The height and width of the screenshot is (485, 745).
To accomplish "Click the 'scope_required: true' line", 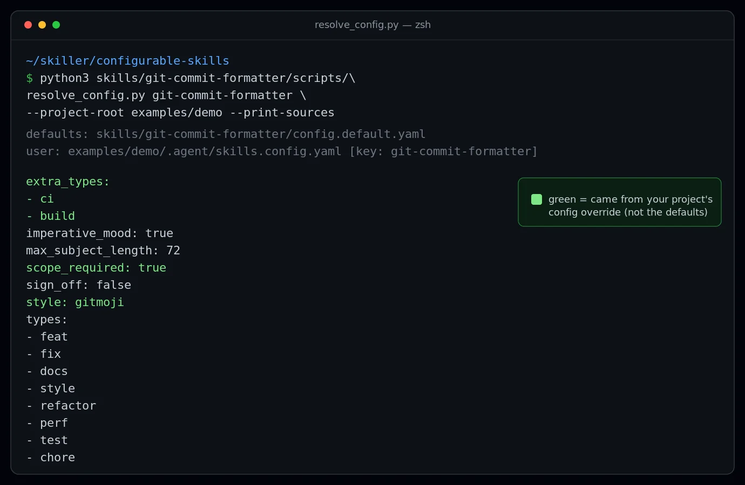I will tap(96, 268).
